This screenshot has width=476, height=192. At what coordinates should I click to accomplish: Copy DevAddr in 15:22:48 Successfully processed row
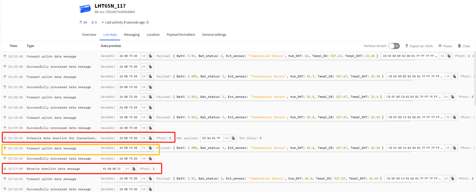150,67
